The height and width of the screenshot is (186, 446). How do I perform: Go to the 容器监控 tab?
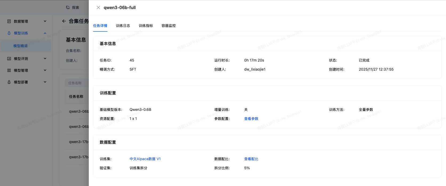tap(168, 26)
